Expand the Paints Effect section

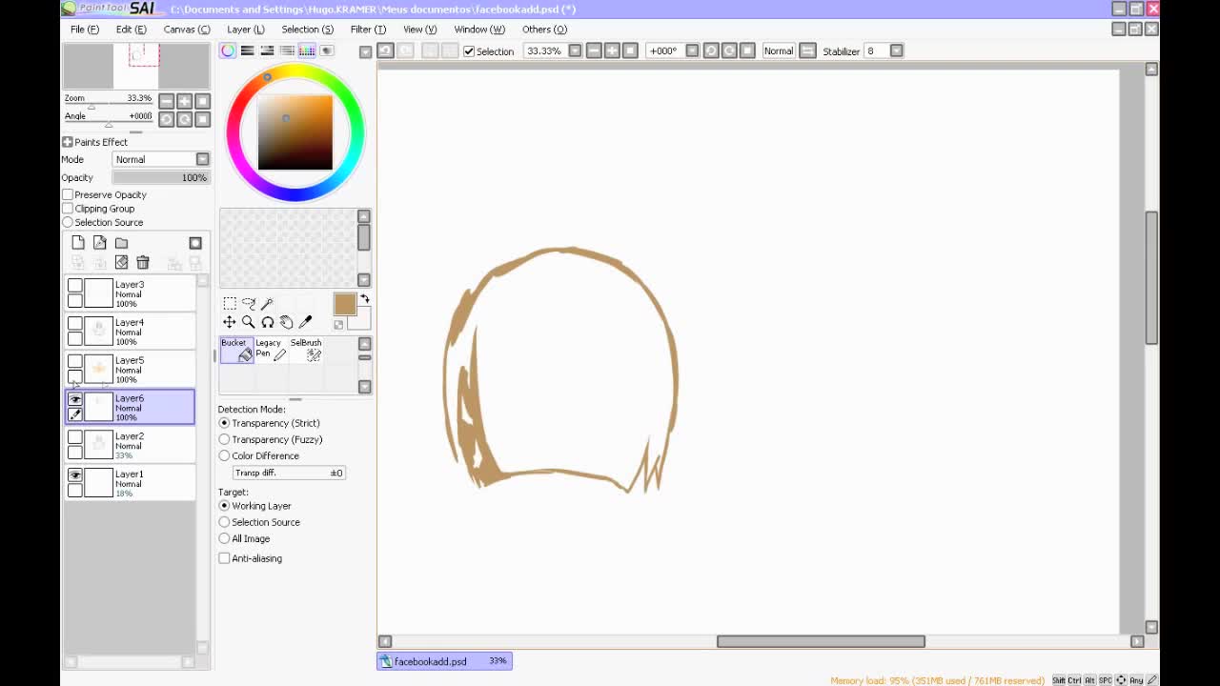[x=68, y=142]
